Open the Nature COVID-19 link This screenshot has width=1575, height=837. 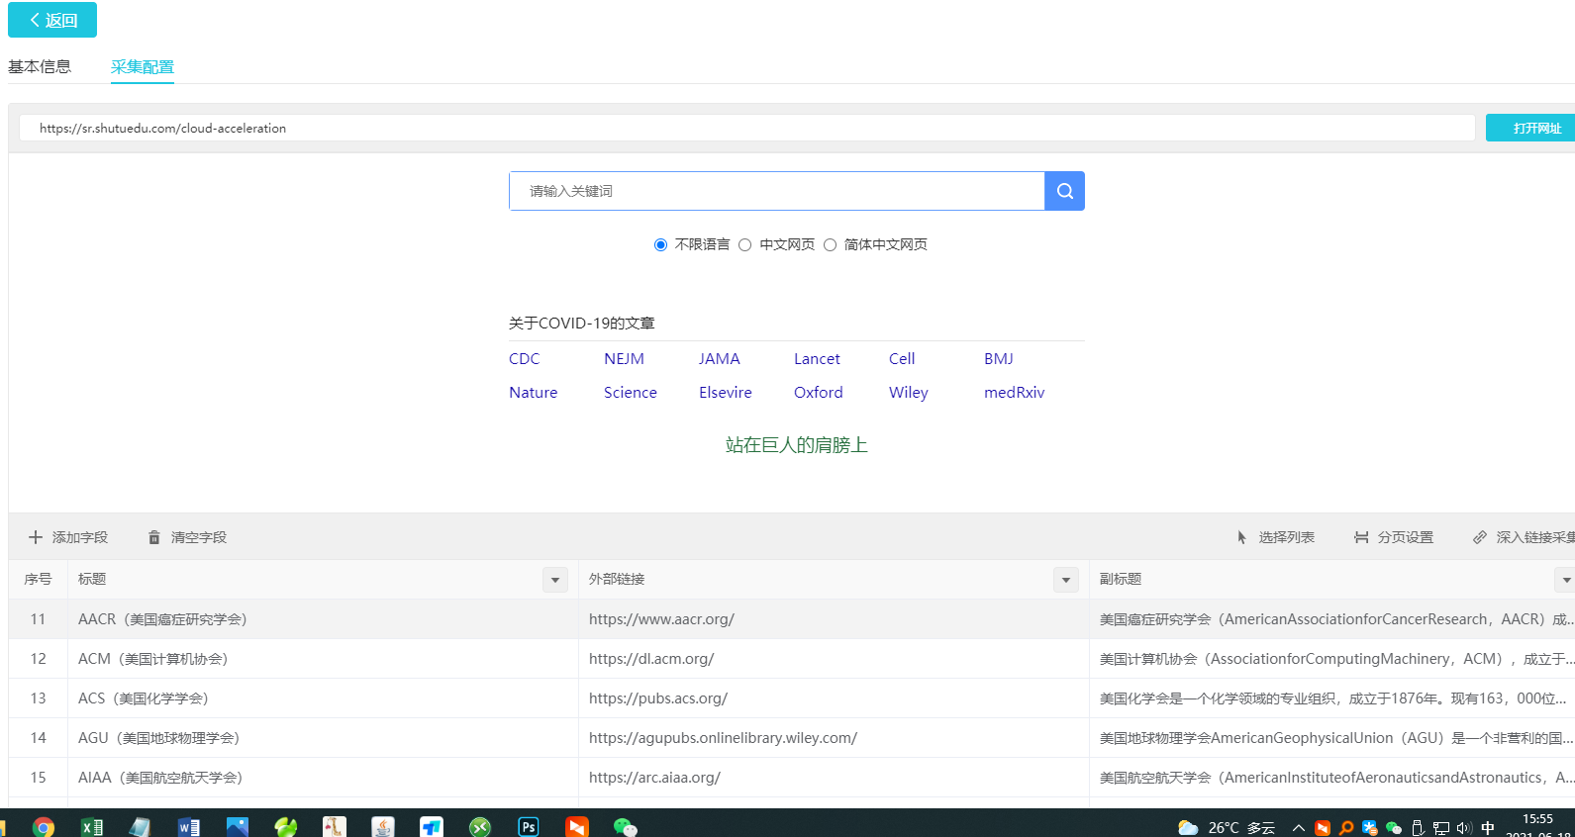pyautogui.click(x=533, y=393)
